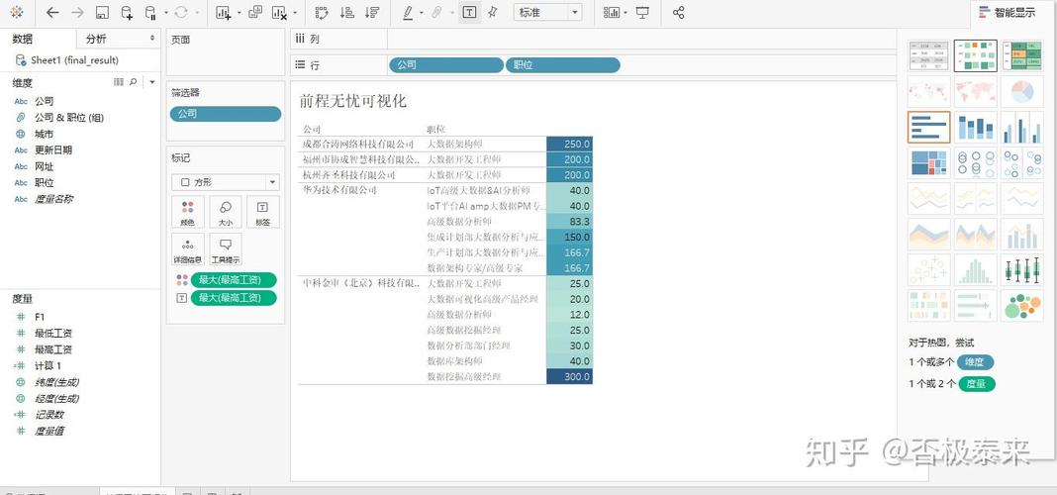Open the 大小 marks card
This screenshot has height=495, width=1057.
tap(225, 212)
